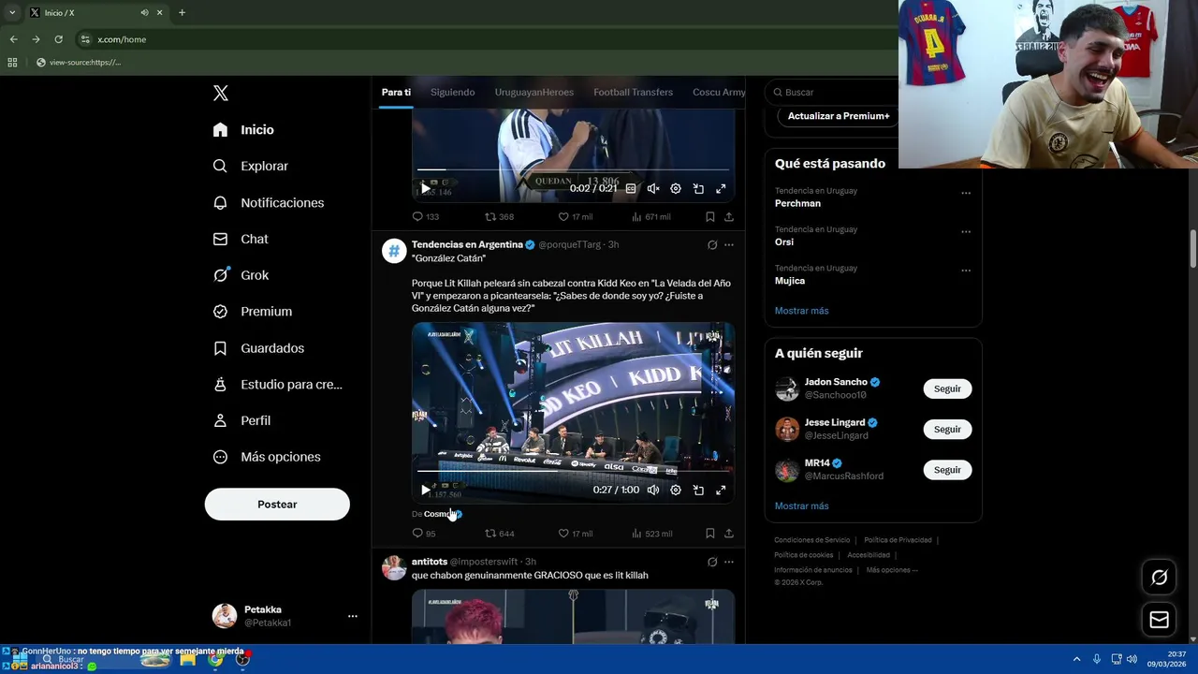Repost the Tendencias en Argentina post

tap(499, 534)
